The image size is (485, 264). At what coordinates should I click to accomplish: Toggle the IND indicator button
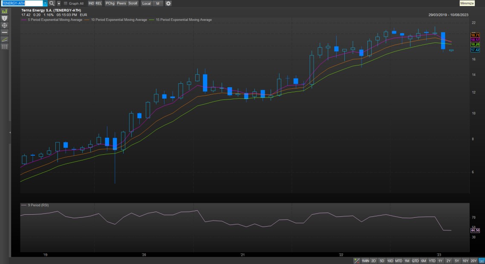click(x=91, y=3)
